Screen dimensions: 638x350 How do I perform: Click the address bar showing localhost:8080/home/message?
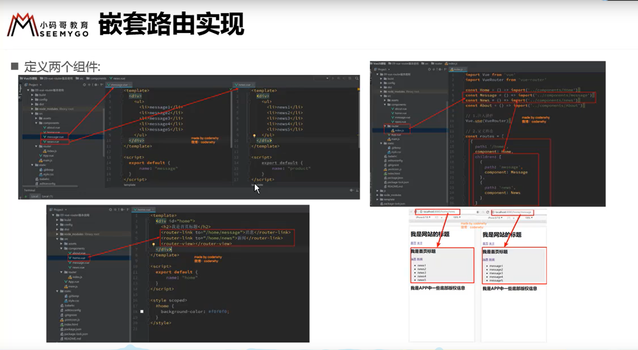pos(512,212)
